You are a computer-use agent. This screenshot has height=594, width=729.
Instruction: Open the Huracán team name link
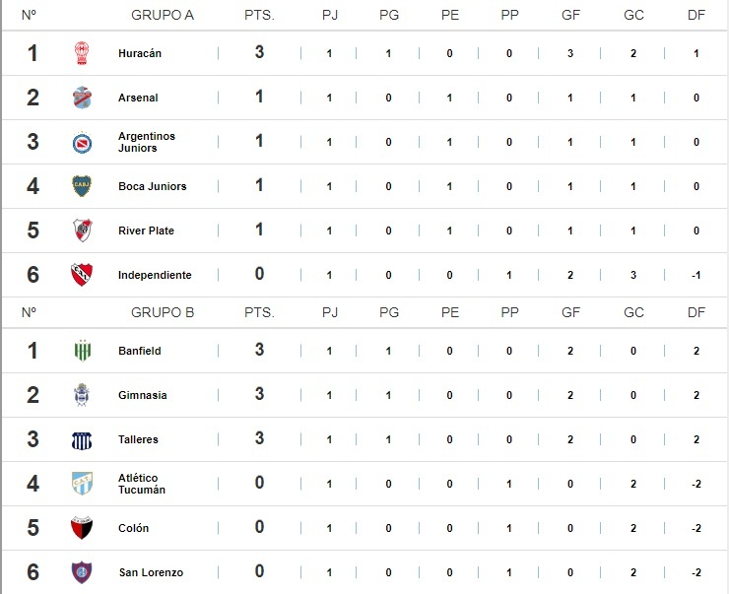pos(139,53)
